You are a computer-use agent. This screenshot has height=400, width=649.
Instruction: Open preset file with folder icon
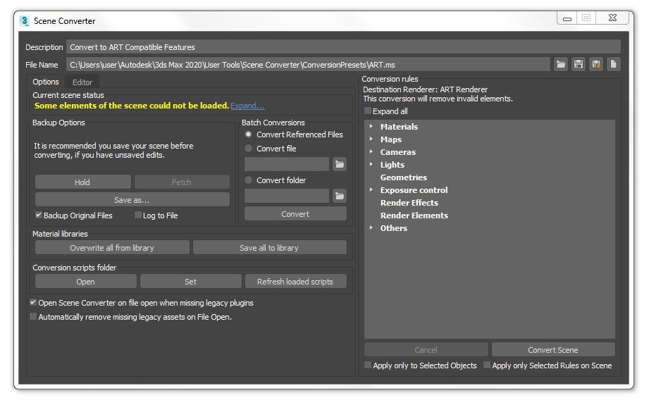click(561, 64)
